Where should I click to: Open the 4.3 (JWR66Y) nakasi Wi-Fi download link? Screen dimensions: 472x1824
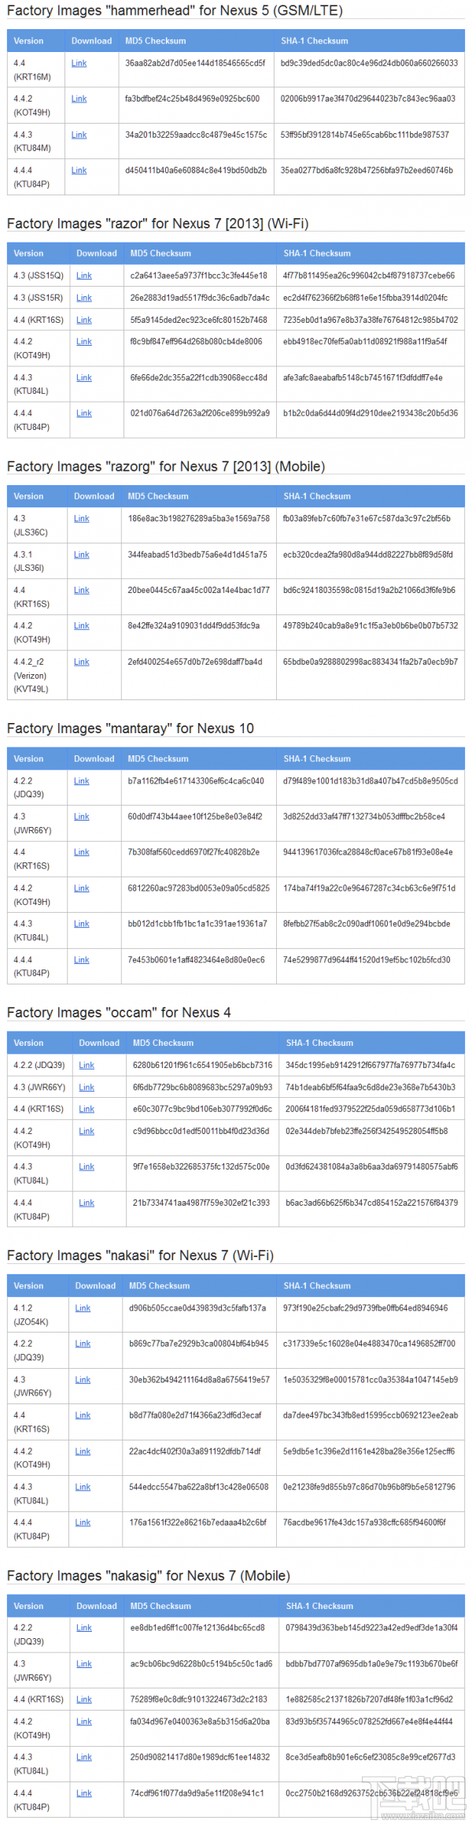click(83, 1379)
